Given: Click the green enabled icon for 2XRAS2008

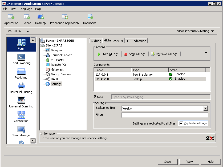Looking at the screenshot, I should [171, 79].
